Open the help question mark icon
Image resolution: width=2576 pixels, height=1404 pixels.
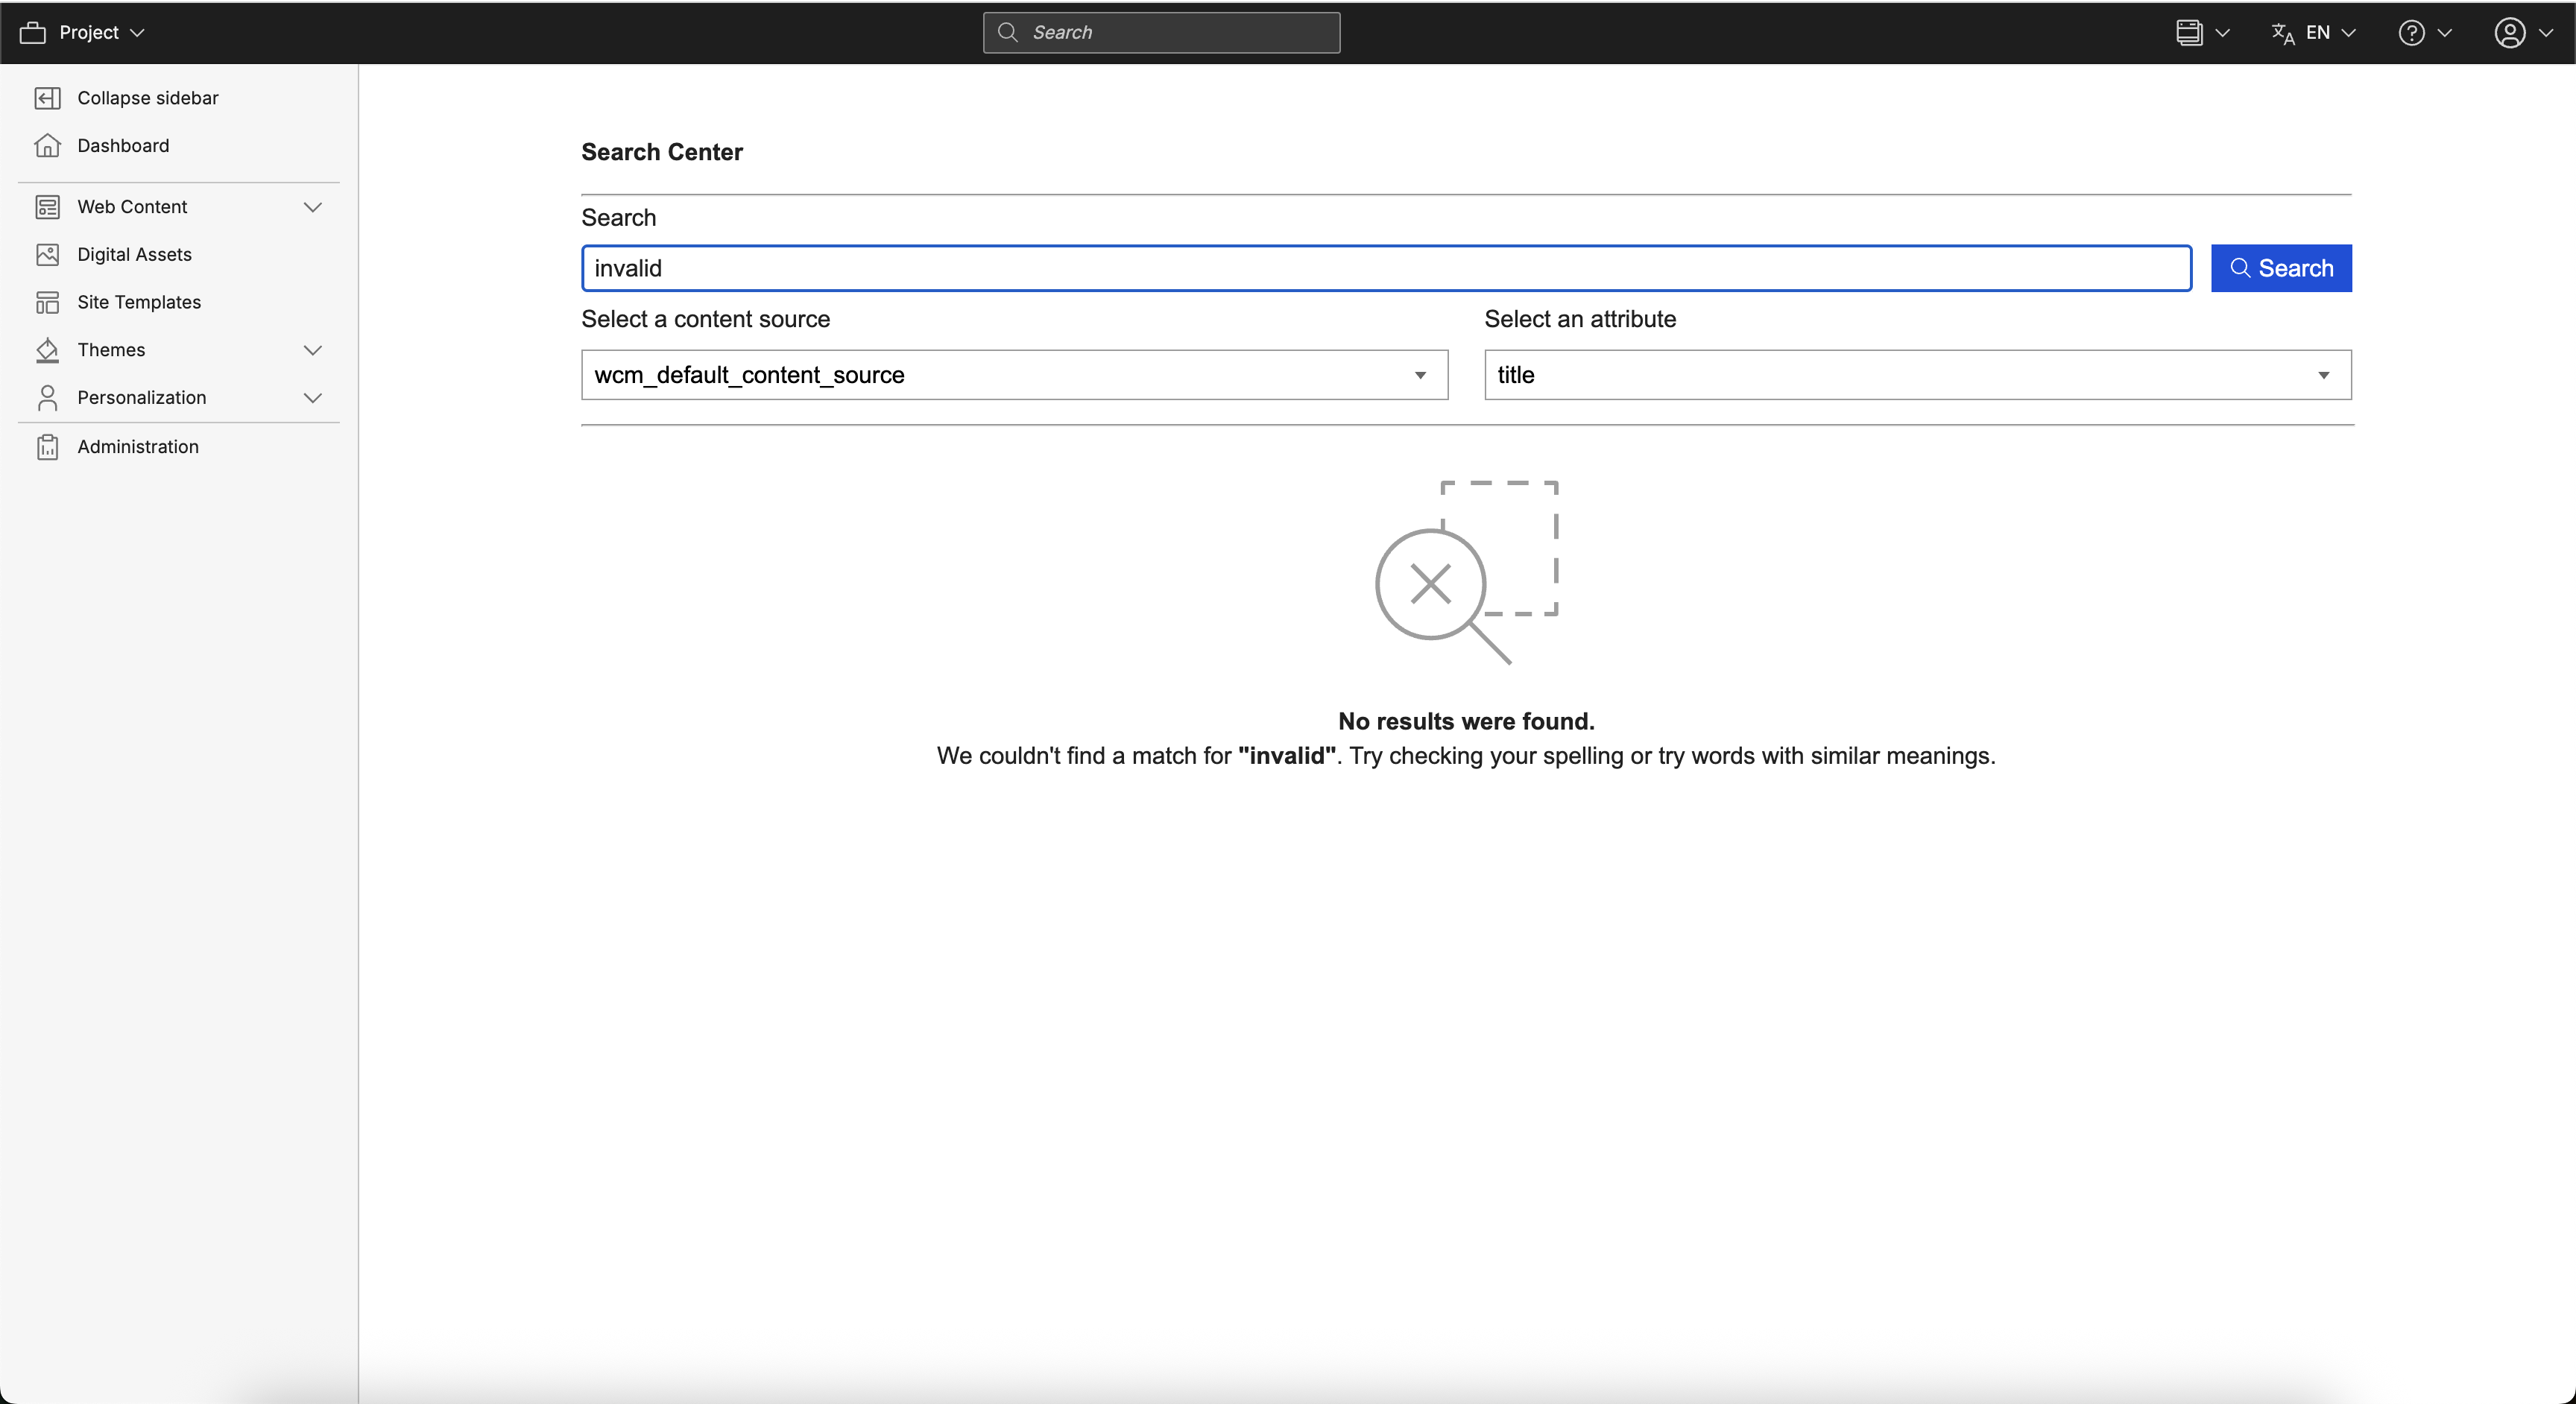(x=2411, y=33)
